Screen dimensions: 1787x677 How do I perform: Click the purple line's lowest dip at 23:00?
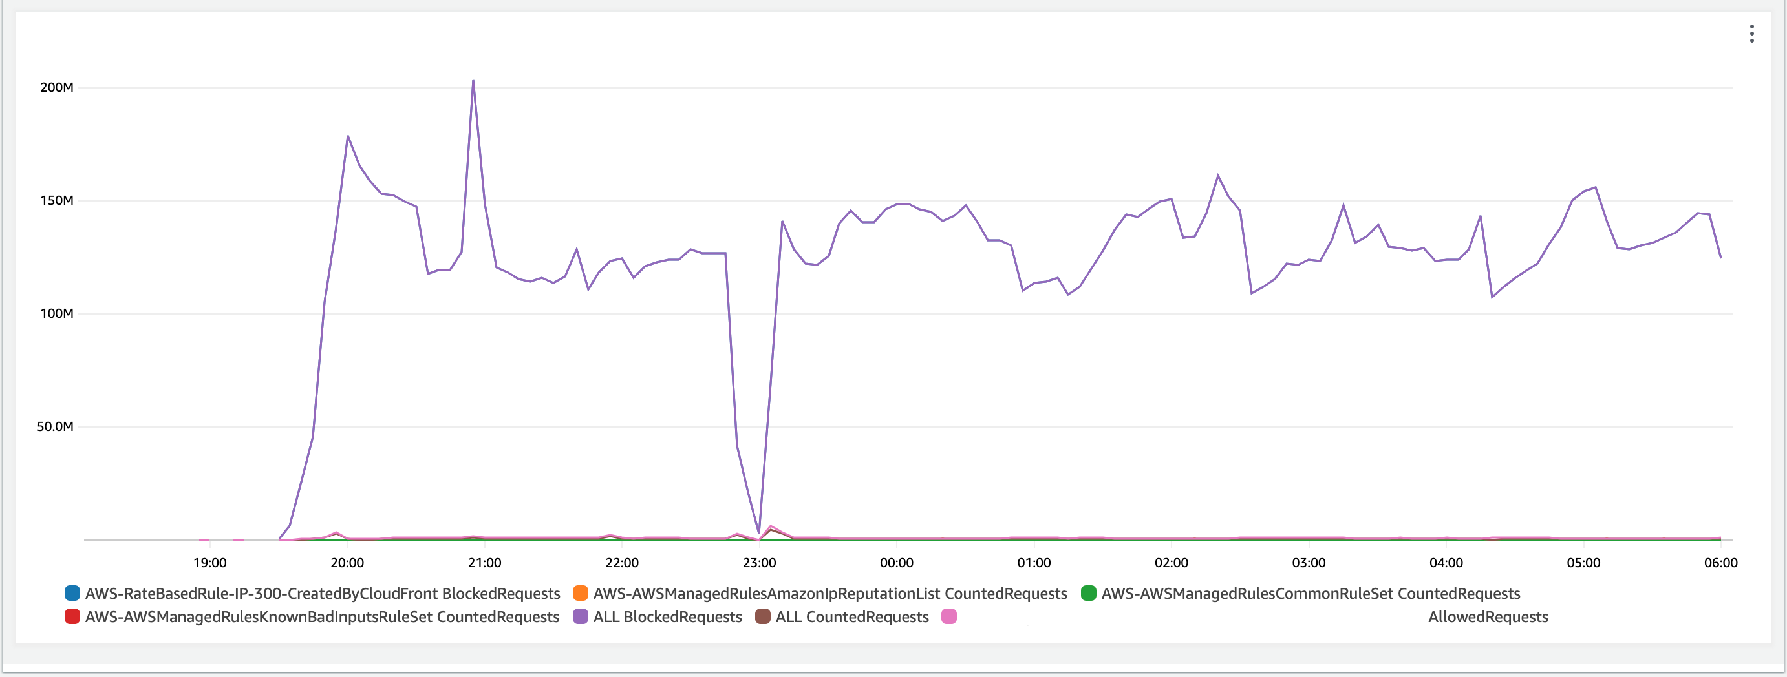pyautogui.click(x=760, y=532)
